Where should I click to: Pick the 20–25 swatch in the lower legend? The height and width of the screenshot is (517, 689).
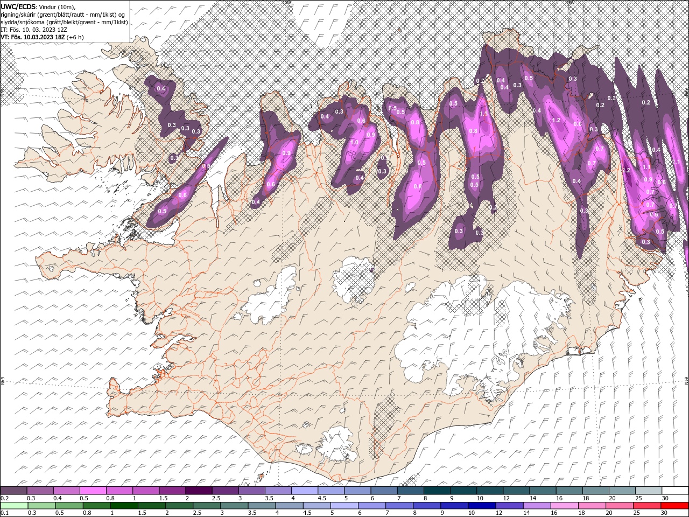[619, 506]
